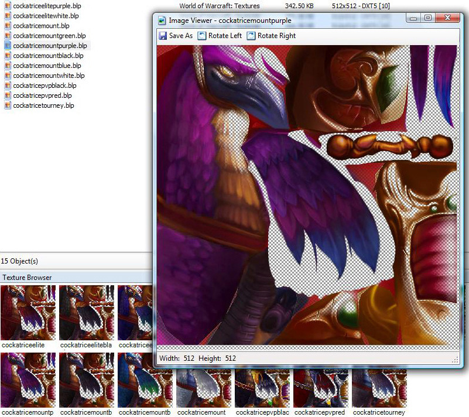469x417 pixels.
Task: Select the cockatricemountp purple thumbnail
Action: click(28, 380)
